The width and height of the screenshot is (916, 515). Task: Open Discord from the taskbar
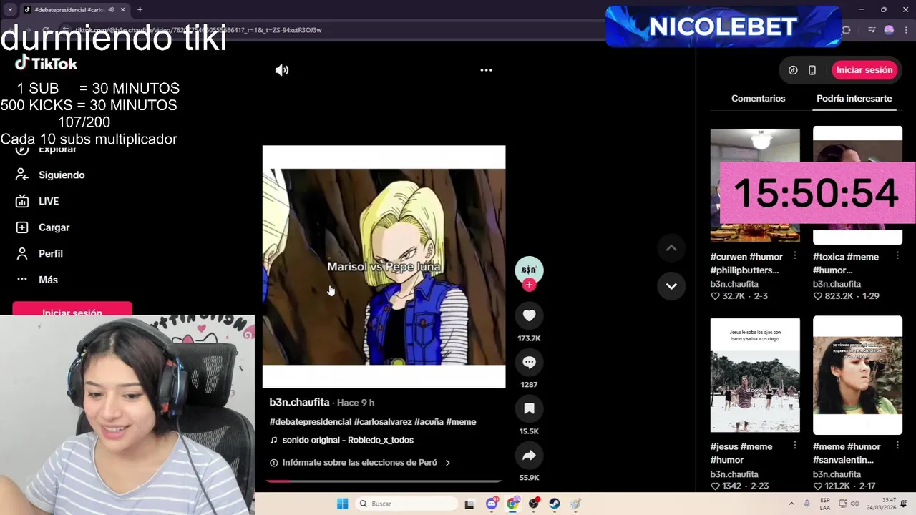492,504
